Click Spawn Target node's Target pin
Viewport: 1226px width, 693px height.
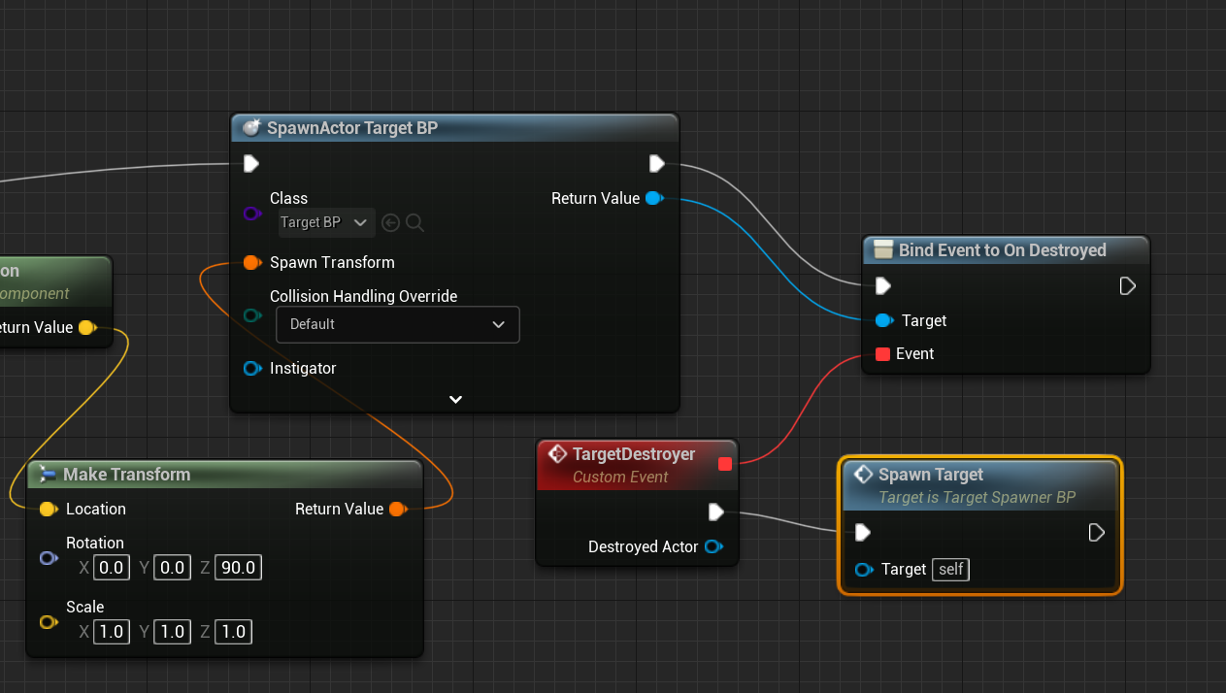(x=863, y=570)
